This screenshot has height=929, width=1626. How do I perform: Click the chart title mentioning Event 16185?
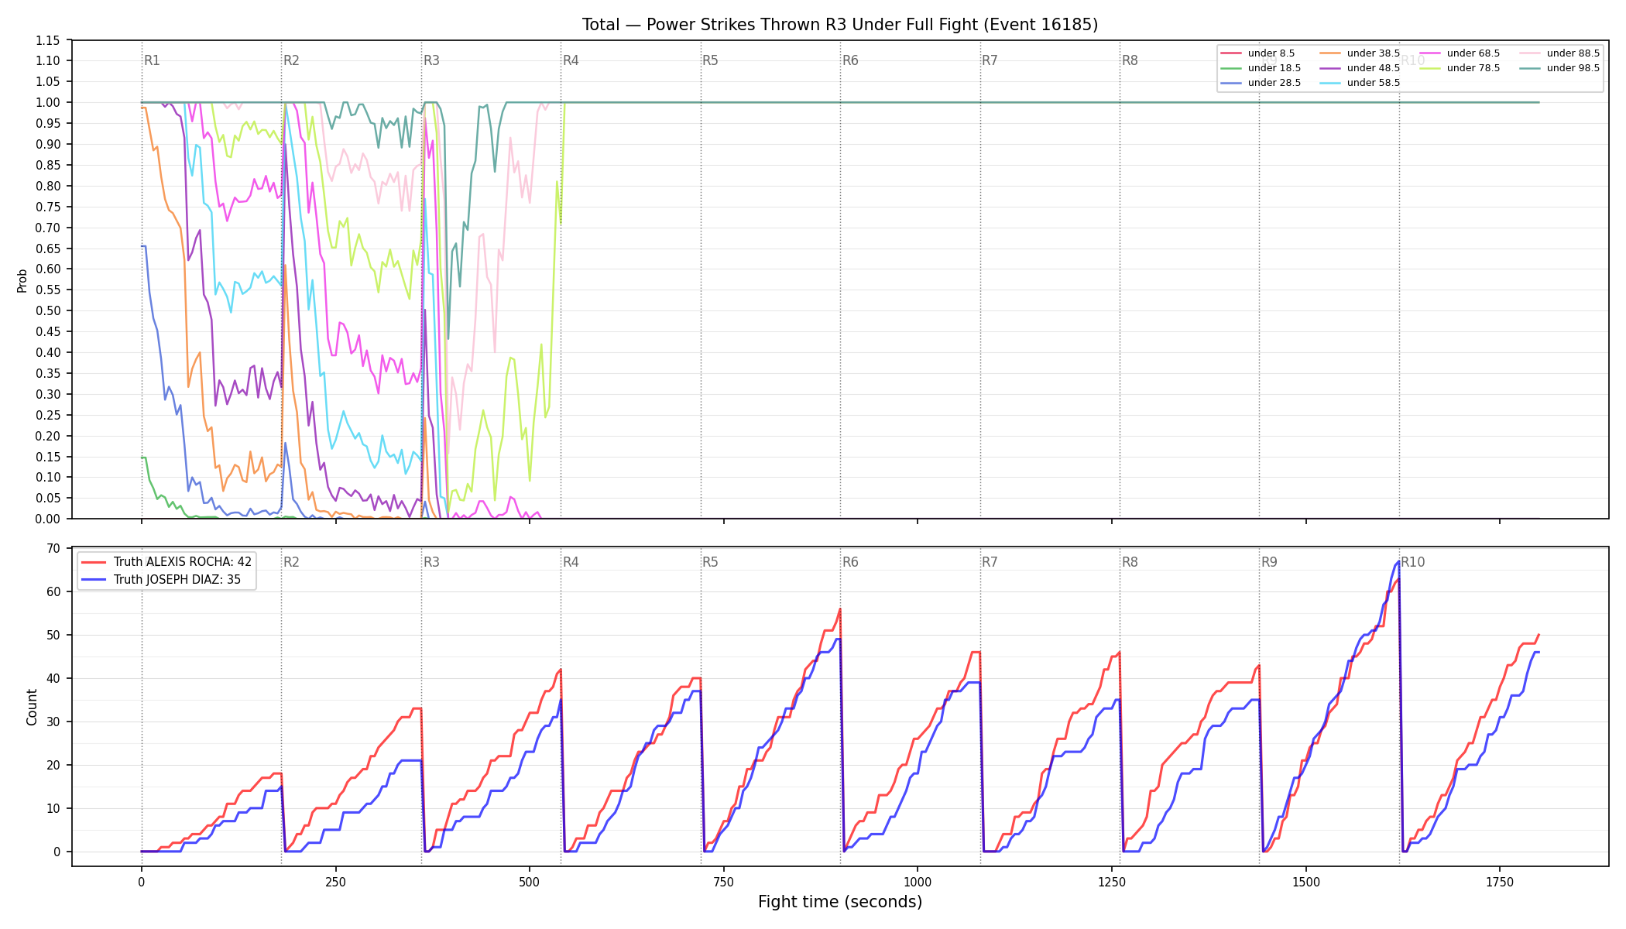click(840, 25)
